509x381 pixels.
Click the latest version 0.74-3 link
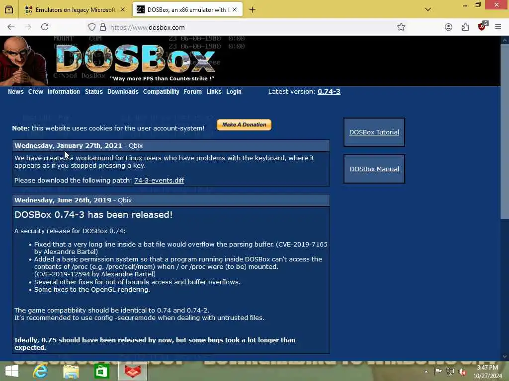(329, 92)
